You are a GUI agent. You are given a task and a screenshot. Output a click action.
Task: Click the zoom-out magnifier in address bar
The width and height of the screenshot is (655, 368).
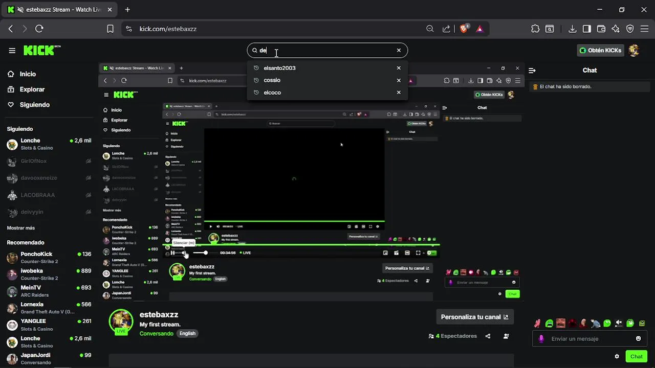430,29
